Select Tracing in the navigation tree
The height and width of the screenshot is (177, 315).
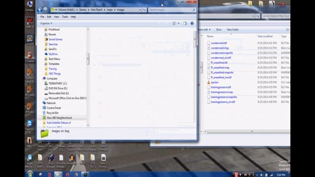coord(53,69)
